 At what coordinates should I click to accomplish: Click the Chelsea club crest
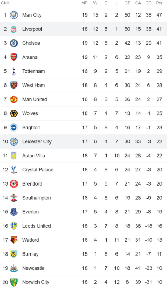coord(14,43)
